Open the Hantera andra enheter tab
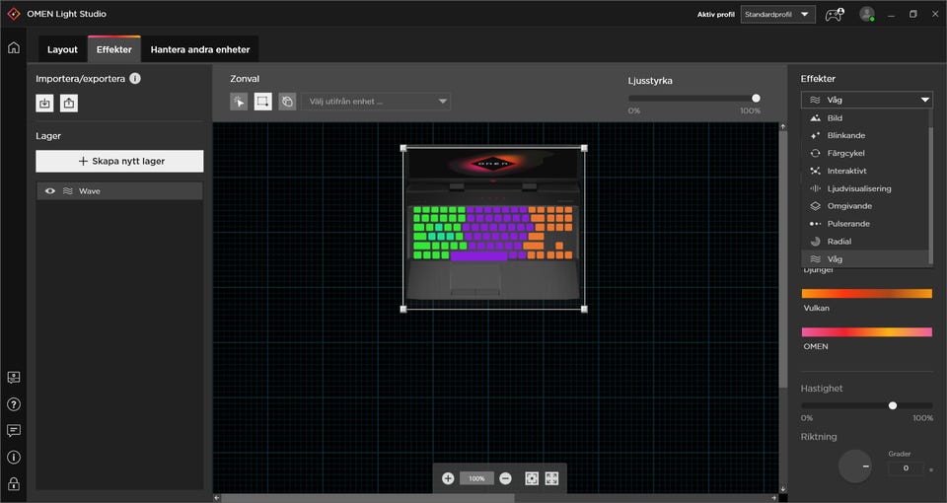 click(x=200, y=49)
